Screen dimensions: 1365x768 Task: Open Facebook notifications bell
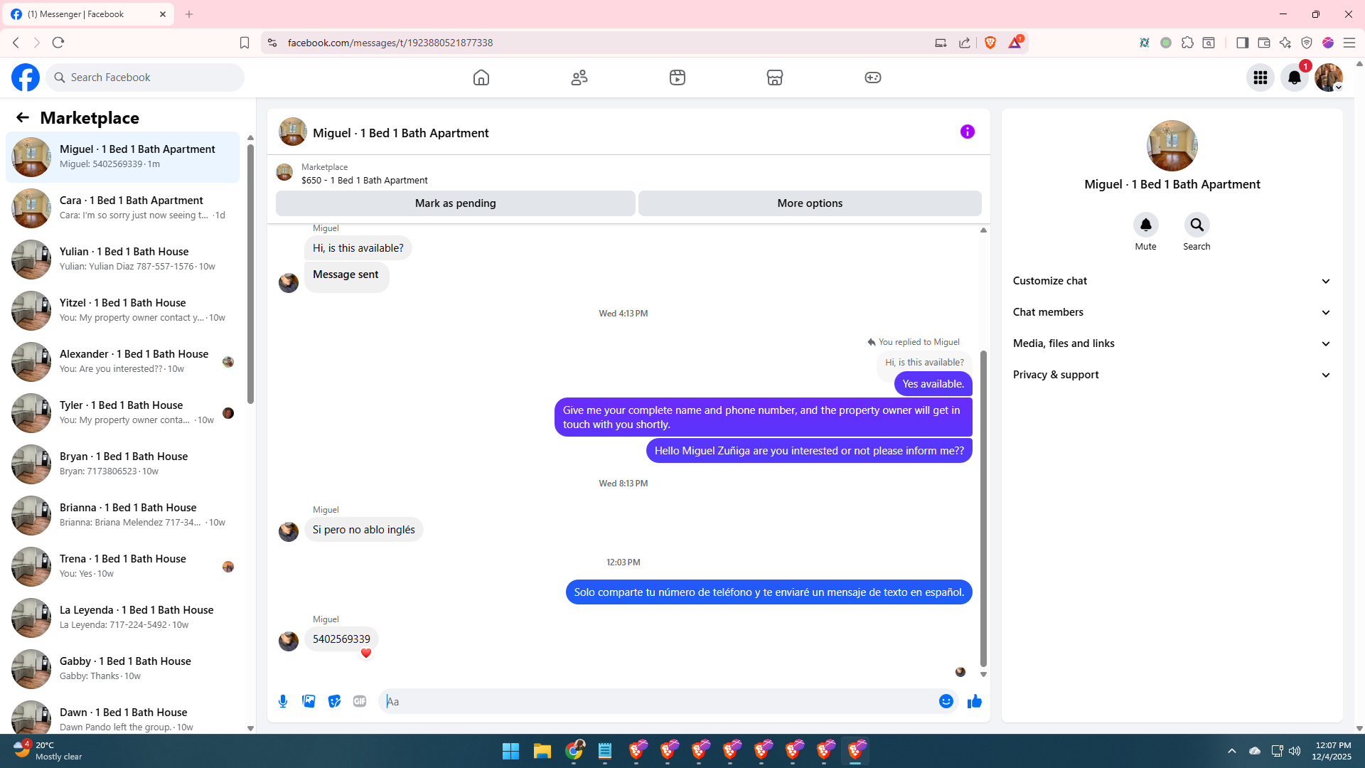point(1294,78)
